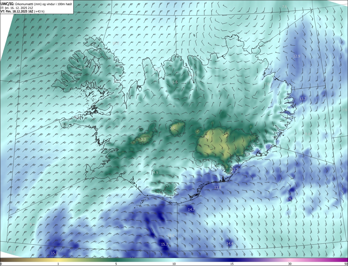Click the yellow band near 1 on color scale

[x=58, y=260]
